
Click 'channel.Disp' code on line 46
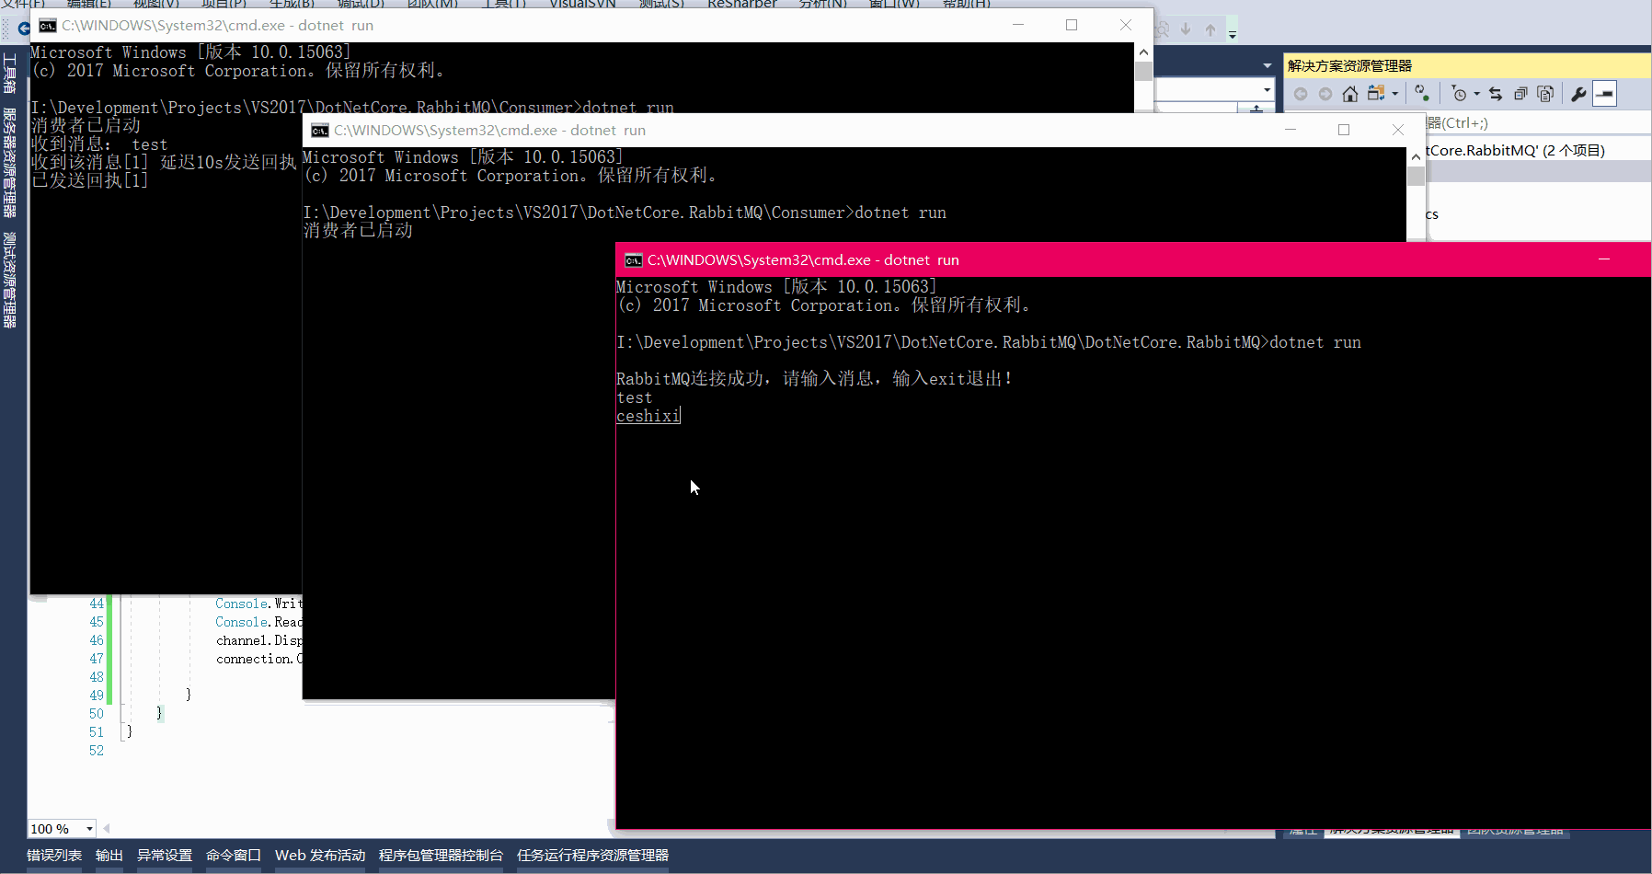259,640
